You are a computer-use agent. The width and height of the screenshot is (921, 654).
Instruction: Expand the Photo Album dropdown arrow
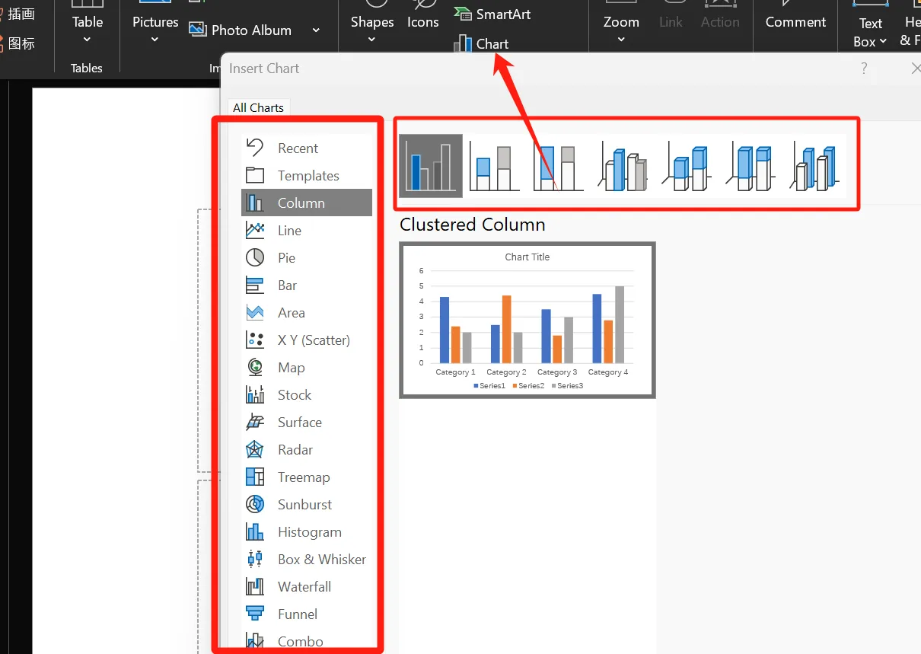316,30
